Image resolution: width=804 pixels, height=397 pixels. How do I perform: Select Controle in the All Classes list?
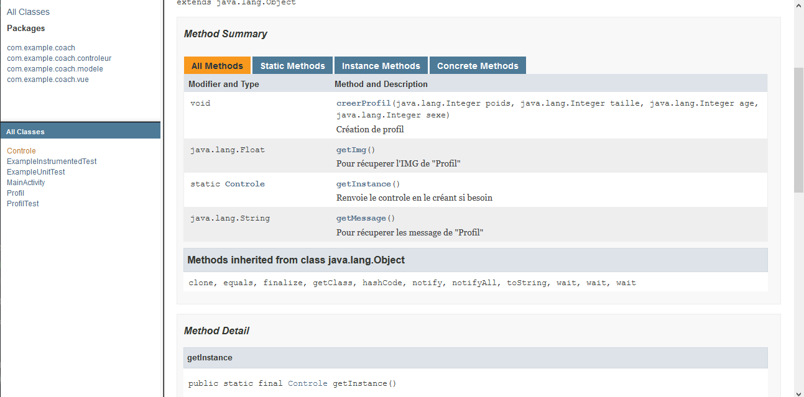click(21, 151)
